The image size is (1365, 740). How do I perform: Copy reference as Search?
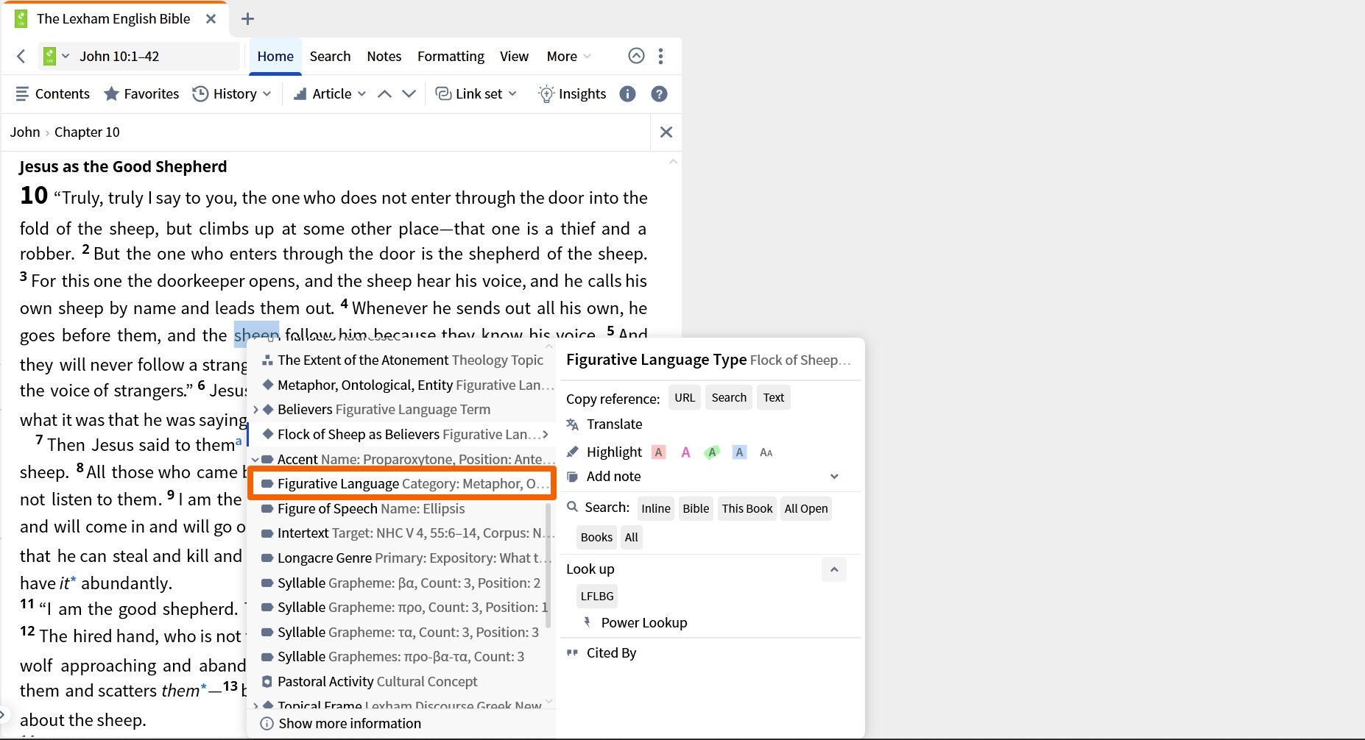(x=729, y=397)
